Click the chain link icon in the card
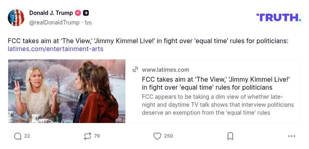Image resolution: width=309 pixels, height=149 pixels. click(135, 70)
